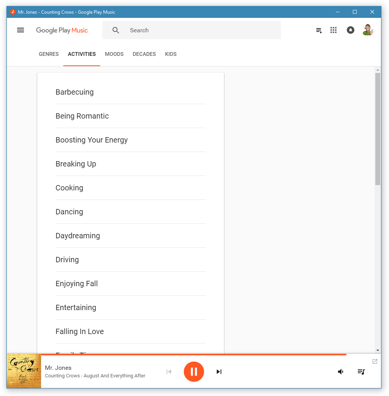Open the user account avatar

pos(368,30)
